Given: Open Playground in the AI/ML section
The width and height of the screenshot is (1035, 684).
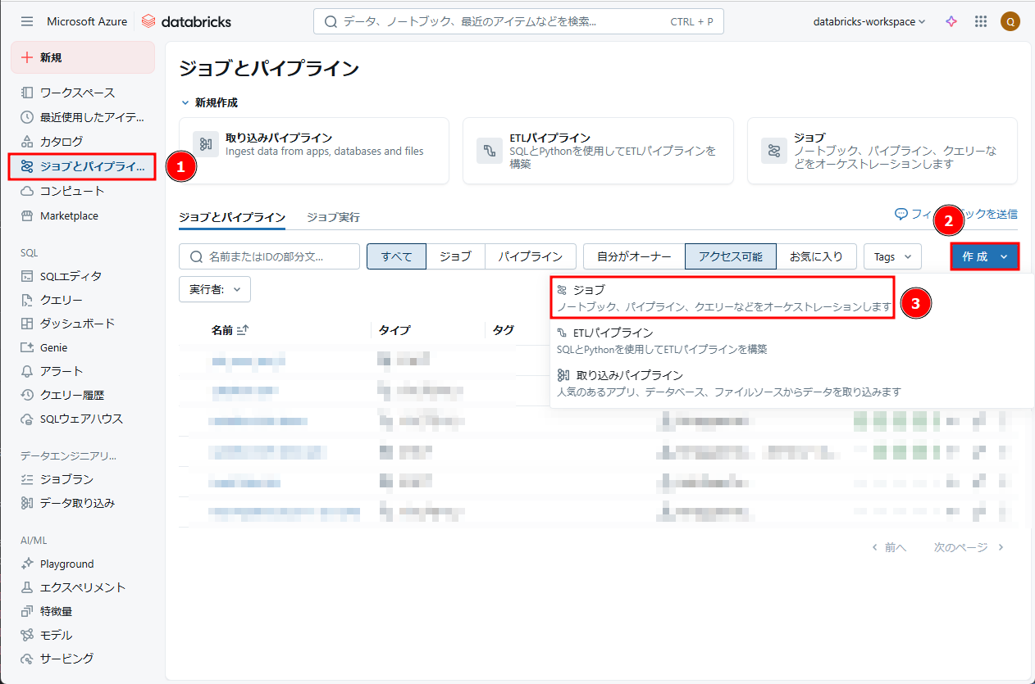Looking at the screenshot, I should [66, 564].
